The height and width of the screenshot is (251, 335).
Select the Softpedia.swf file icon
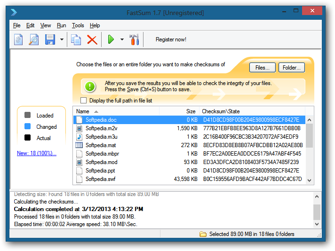[79, 179]
